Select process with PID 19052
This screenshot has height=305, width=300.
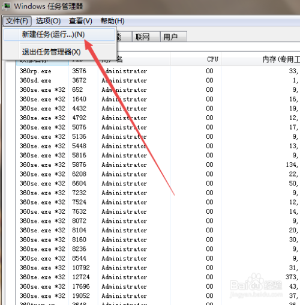[158, 296]
